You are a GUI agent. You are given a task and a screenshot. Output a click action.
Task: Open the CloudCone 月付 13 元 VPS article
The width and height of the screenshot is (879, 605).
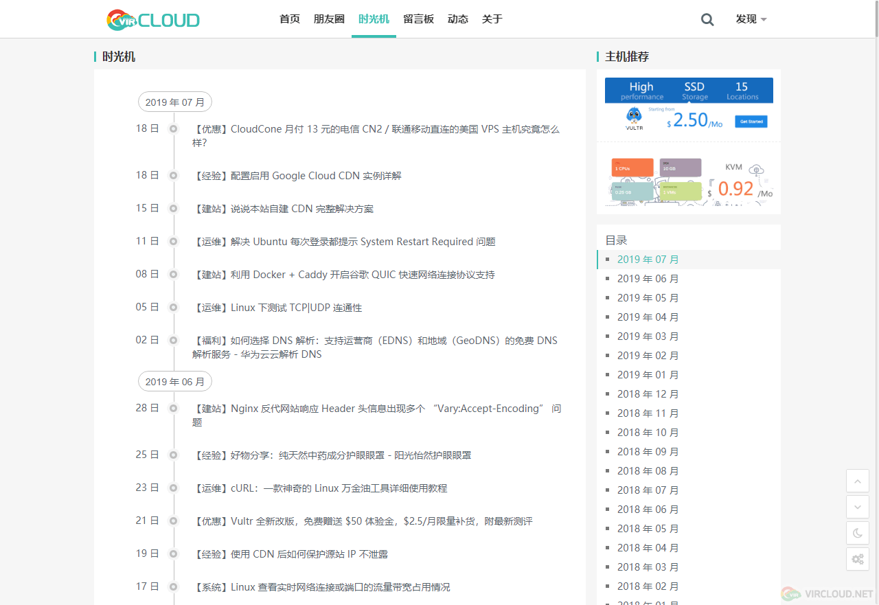point(376,136)
